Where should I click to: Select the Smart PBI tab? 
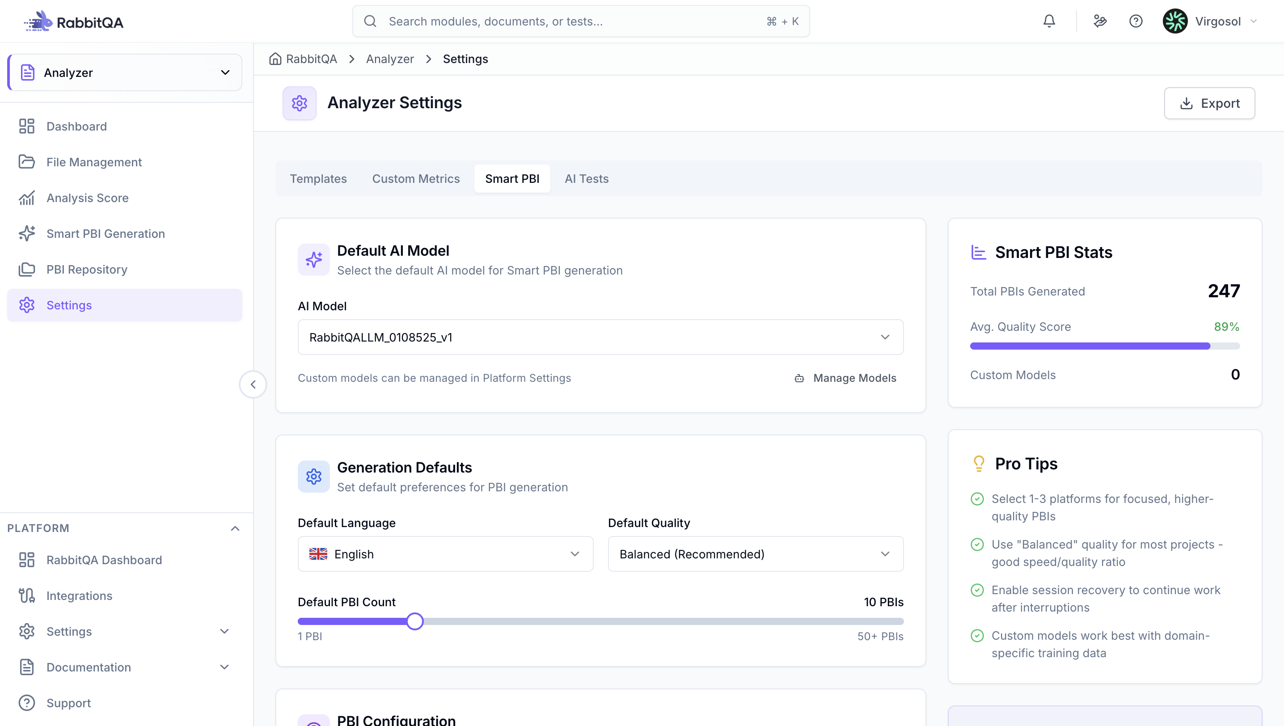click(512, 178)
